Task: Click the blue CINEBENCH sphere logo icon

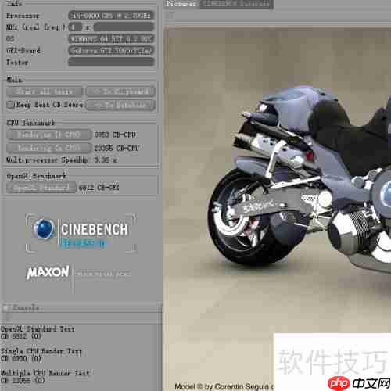Action: (x=44, y=229)
